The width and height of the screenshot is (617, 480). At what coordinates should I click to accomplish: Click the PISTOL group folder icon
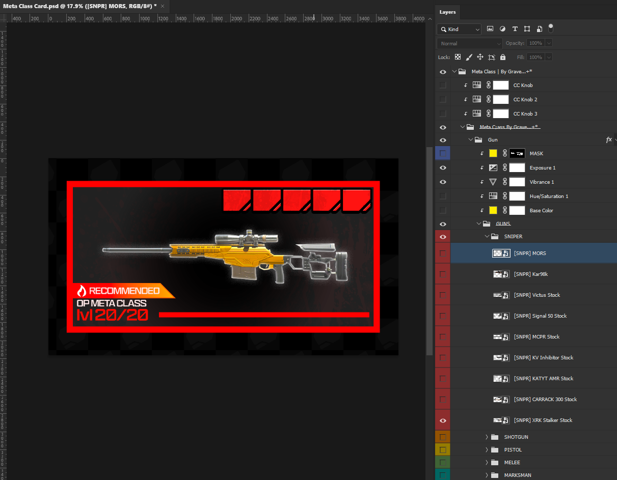coord(494,449)
